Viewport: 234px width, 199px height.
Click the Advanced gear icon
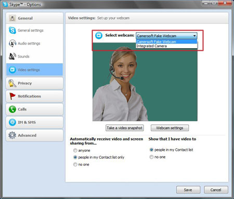pos(12,135)
